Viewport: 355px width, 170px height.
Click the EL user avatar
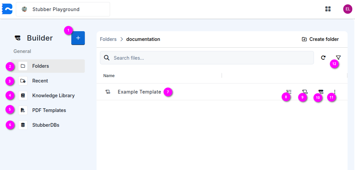pos(348,9)
